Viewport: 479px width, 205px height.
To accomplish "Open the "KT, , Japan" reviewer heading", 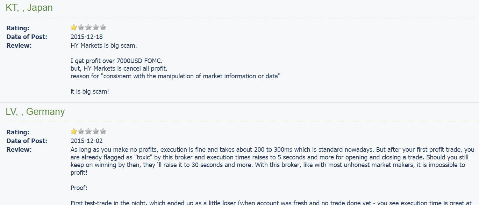I will point(29,8).
